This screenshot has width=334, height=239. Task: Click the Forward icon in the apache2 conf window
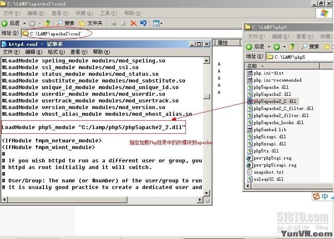(x=32, y=23)
